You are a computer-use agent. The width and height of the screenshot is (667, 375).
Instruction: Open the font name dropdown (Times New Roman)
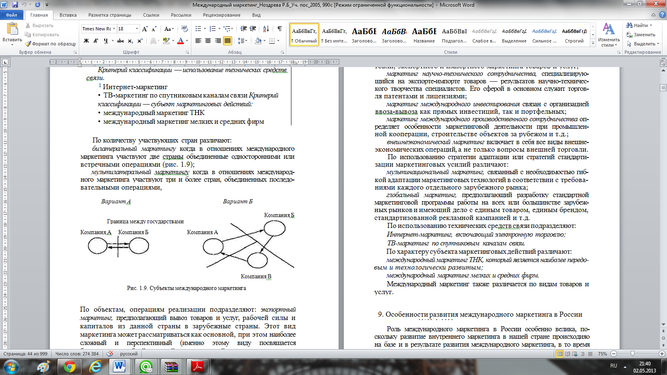114,29
